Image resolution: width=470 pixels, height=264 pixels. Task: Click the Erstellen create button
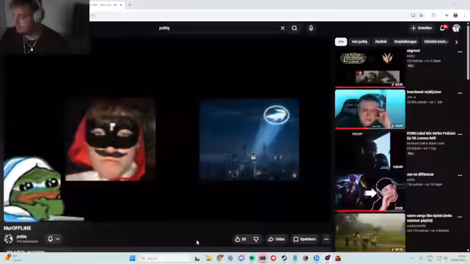(422, 28)
